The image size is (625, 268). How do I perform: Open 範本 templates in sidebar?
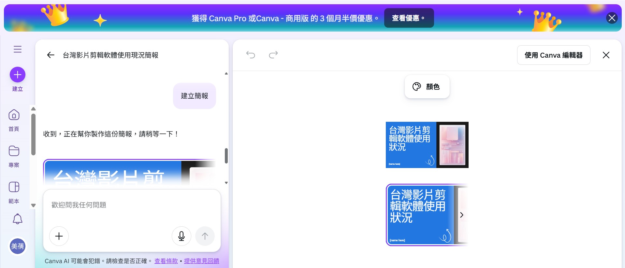(x=14, y=192)
